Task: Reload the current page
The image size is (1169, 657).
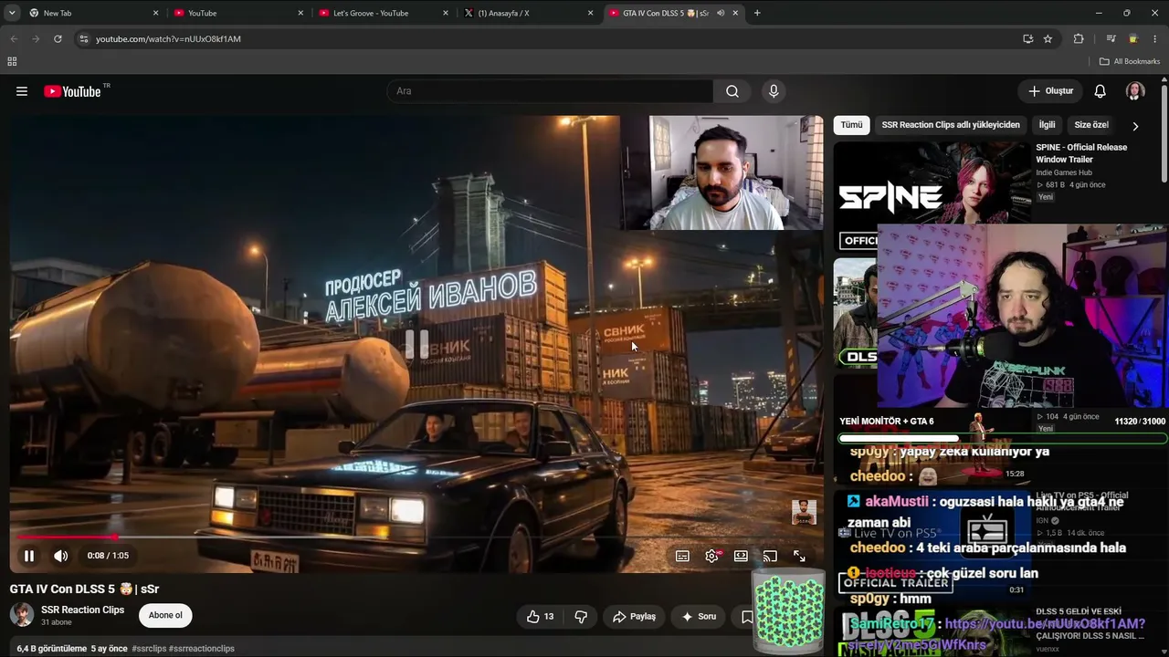Action: coord(58,39)
